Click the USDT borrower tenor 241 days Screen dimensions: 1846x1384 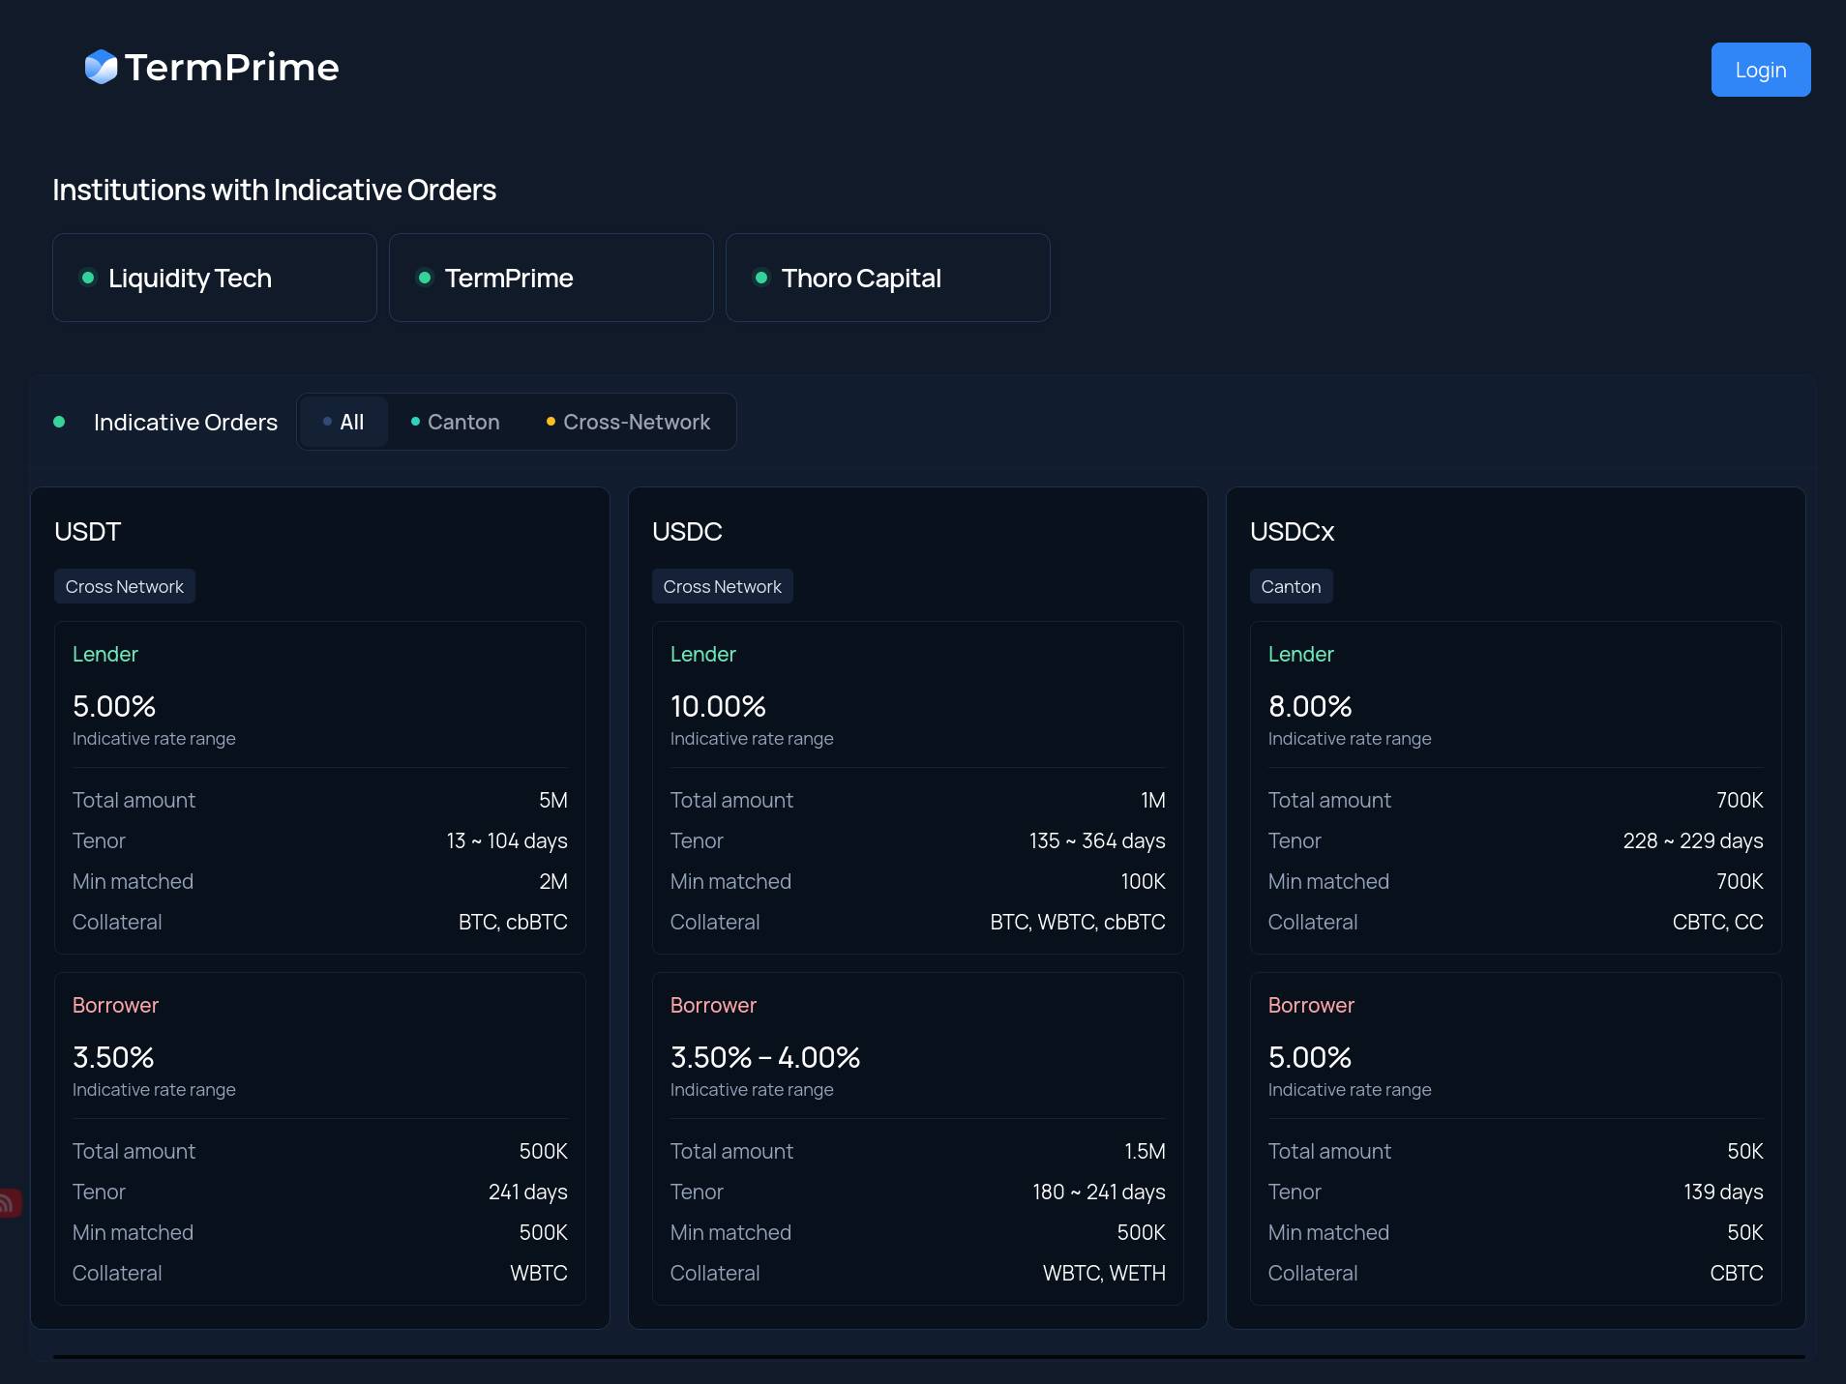click(528, 1192)
